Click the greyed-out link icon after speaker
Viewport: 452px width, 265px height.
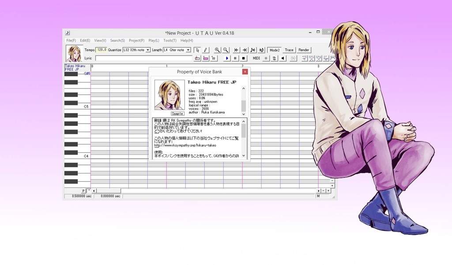coord(293,59)
